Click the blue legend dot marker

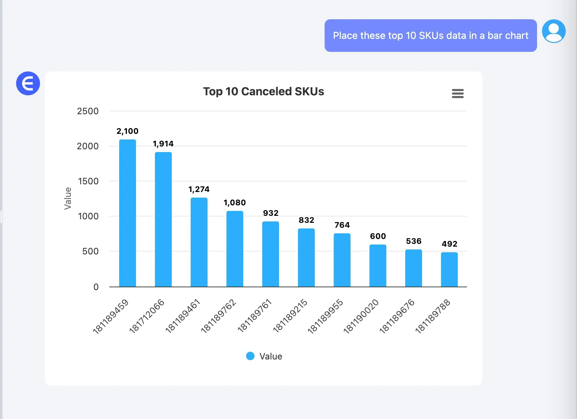(x=250, y=356)
